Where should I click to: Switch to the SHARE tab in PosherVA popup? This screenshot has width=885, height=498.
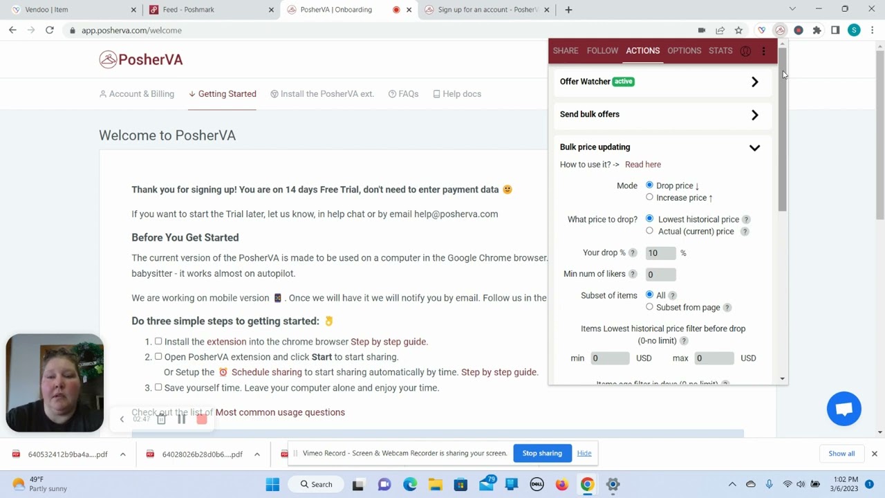pos(566,51)
